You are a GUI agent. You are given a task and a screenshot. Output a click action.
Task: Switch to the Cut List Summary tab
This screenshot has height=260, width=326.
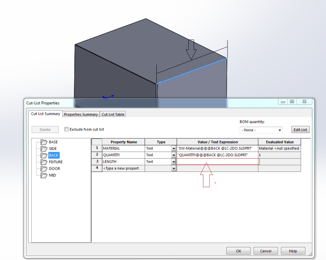pos(46,114)
